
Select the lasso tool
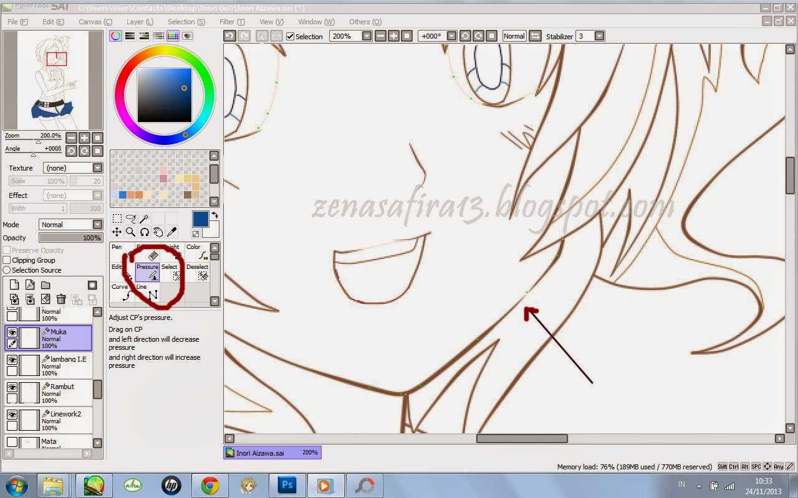tap(130, 218)
